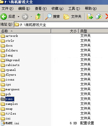Select the pcb folder icon

3,94
